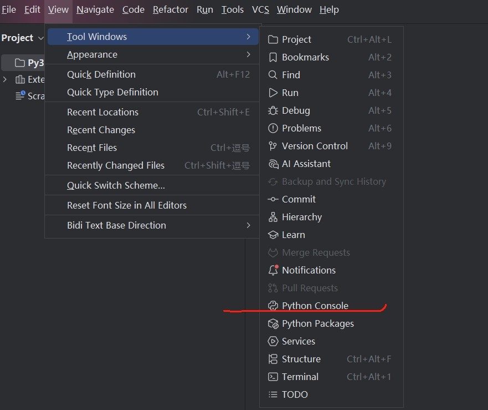Click the Bookmarks icon in Tool Windows
488x410 pixels.
click(273, 57)
